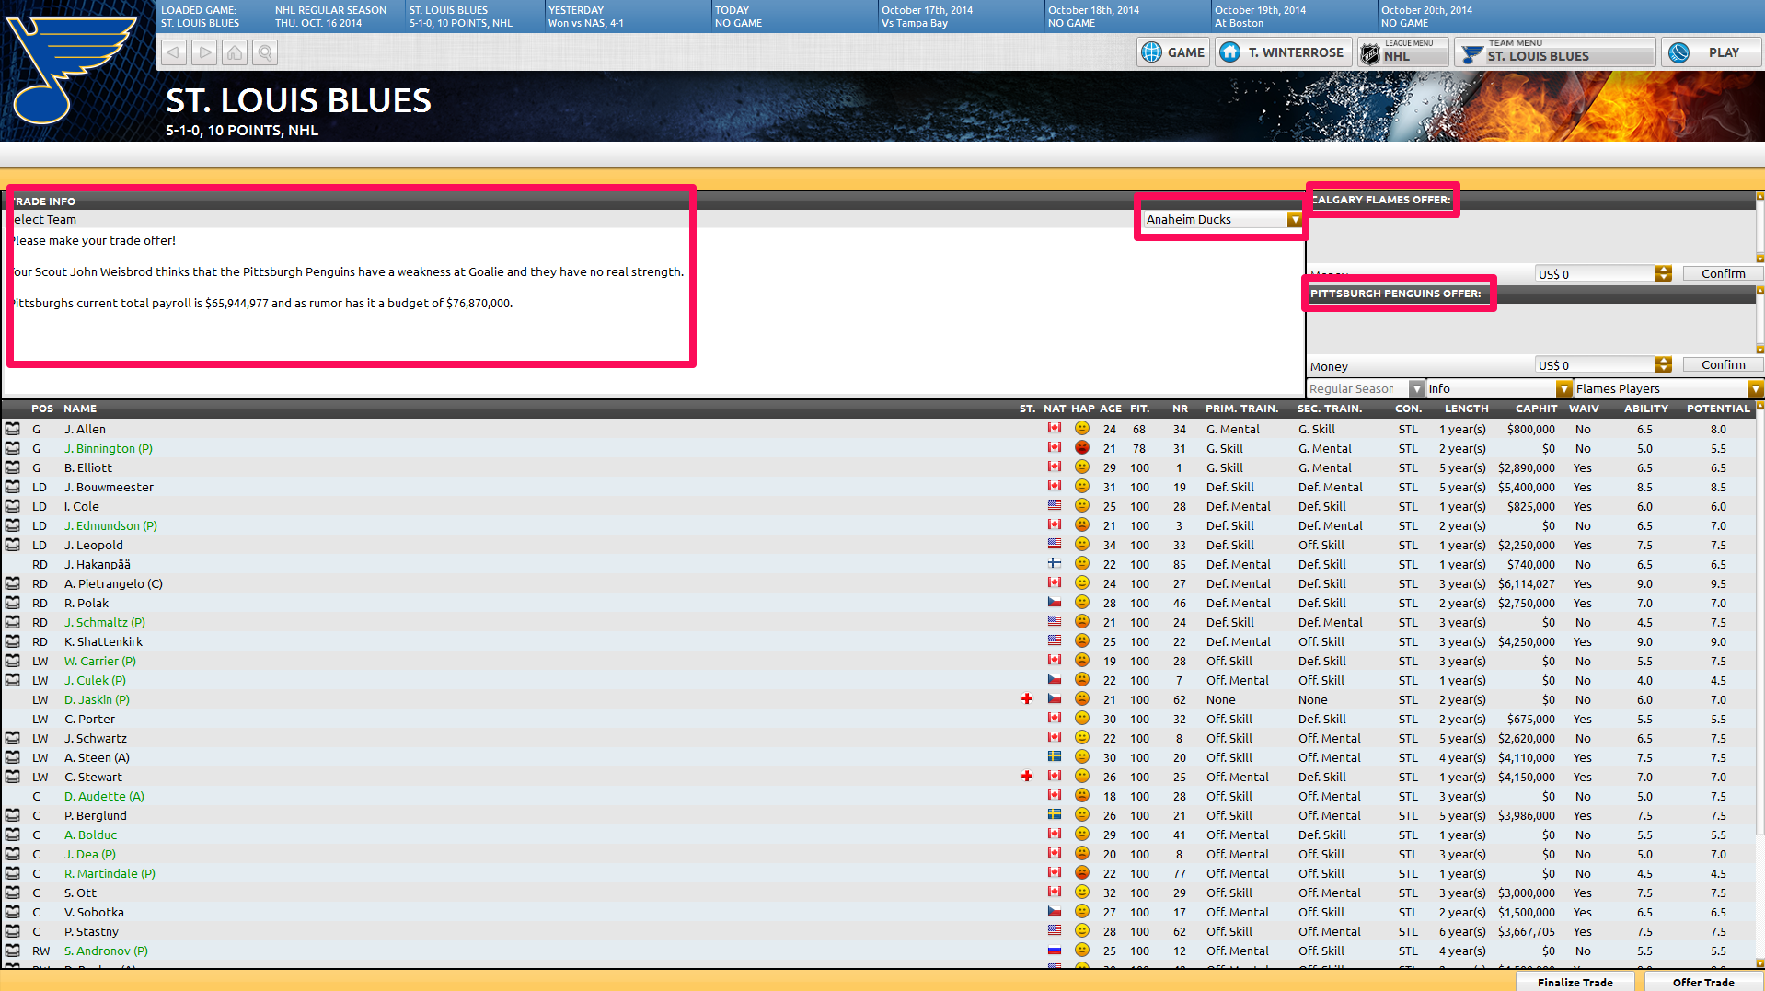
Task: Click the Sweden flag for A. Steen
Action: (x=1055, y=757)
